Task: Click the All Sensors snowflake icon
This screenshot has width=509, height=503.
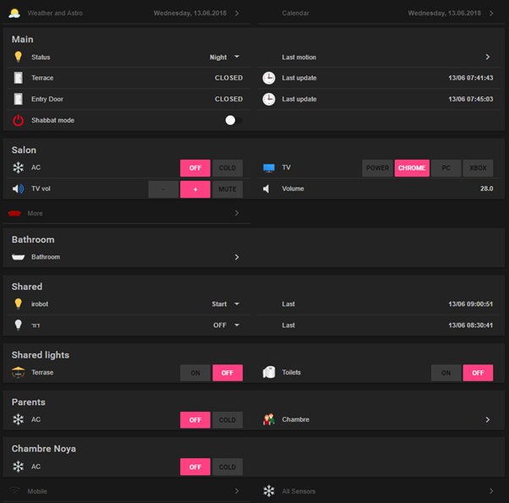Action: [269, 491]
